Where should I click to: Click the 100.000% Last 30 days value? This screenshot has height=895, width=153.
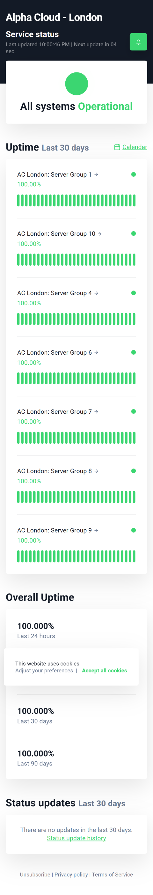(36, 711)
